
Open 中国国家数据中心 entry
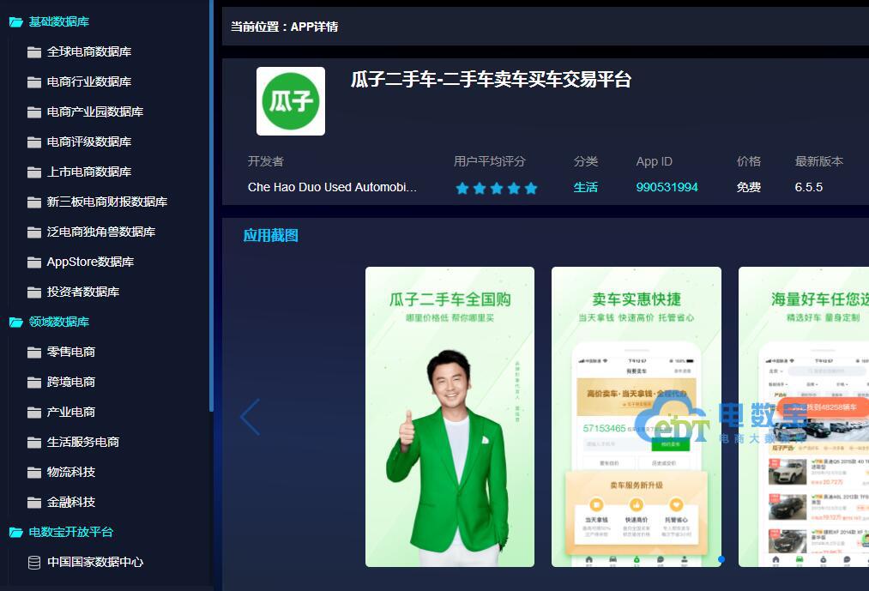click(95, 562)
